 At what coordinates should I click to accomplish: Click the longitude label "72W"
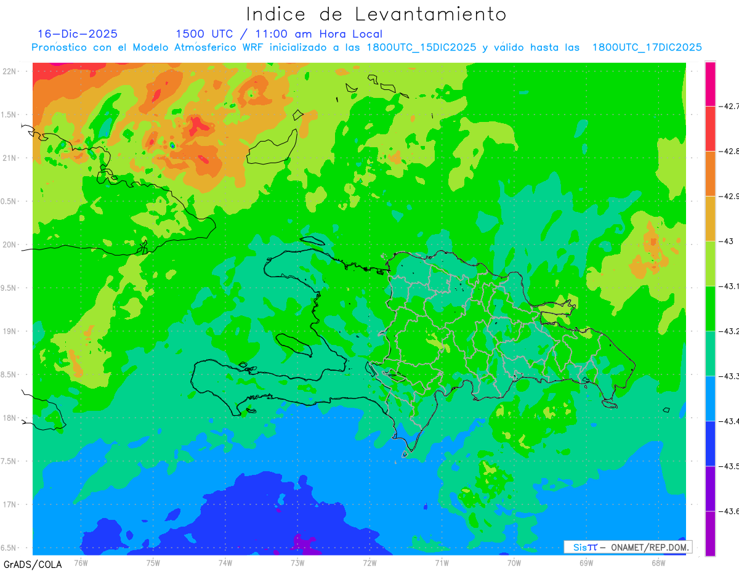369,563
